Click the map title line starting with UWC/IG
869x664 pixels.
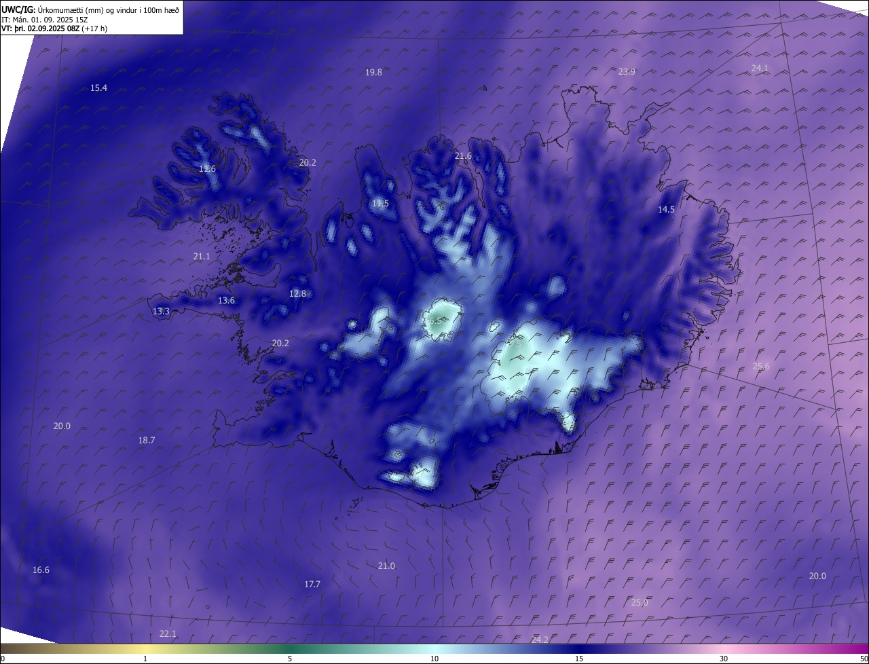90,10
